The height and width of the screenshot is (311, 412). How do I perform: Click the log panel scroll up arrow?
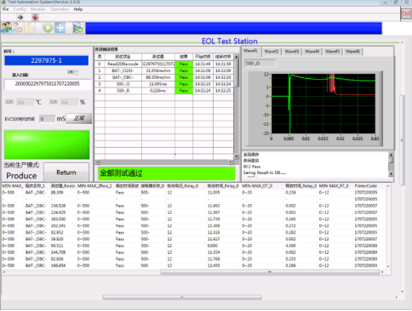coord(391,155)
